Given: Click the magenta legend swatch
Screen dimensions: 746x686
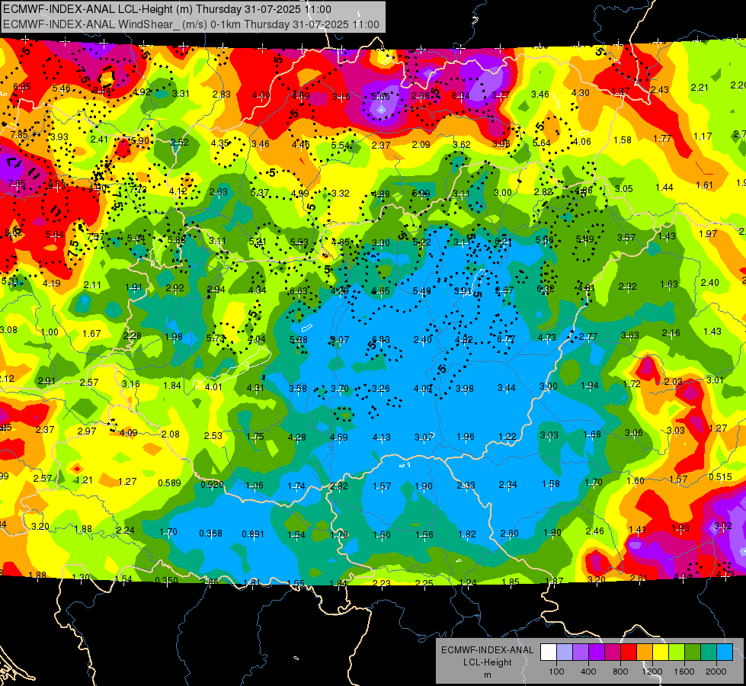Looking at the screenshot, I should click(613, 652).
